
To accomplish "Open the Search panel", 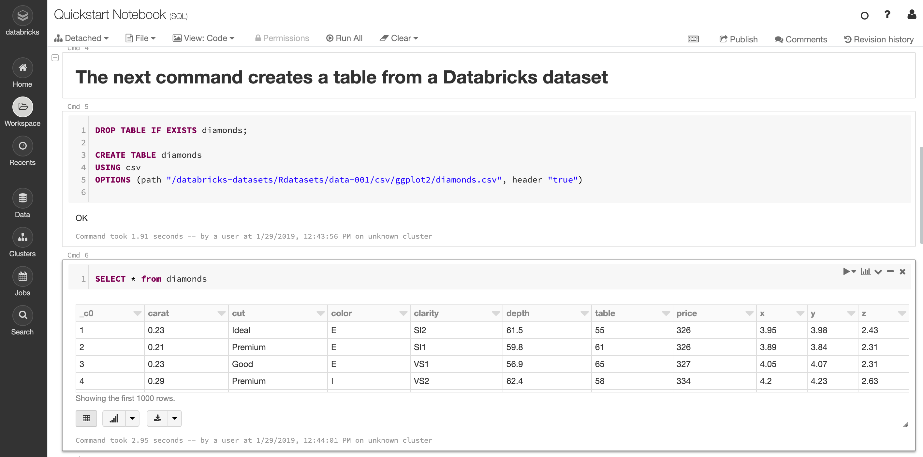I will tap(22, 320).
